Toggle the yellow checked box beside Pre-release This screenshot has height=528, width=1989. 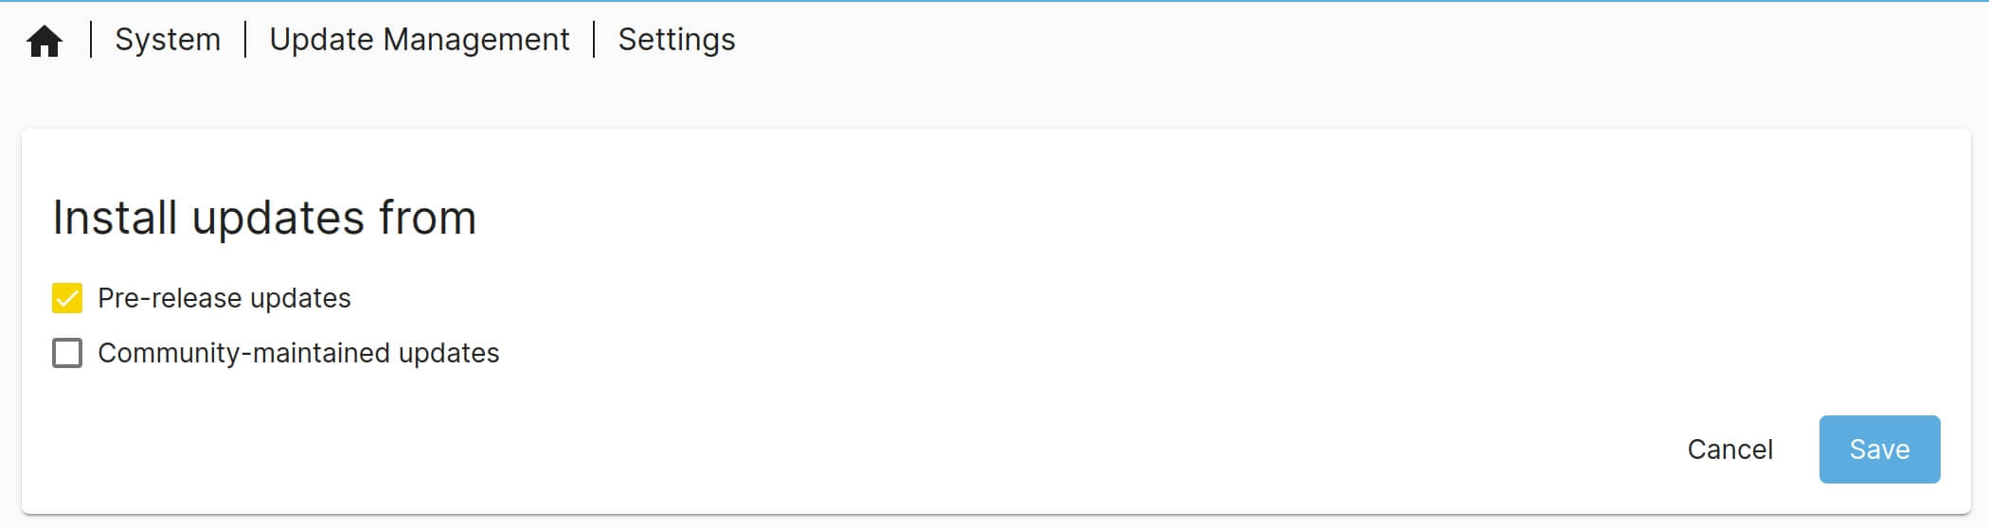click(67, 298)
